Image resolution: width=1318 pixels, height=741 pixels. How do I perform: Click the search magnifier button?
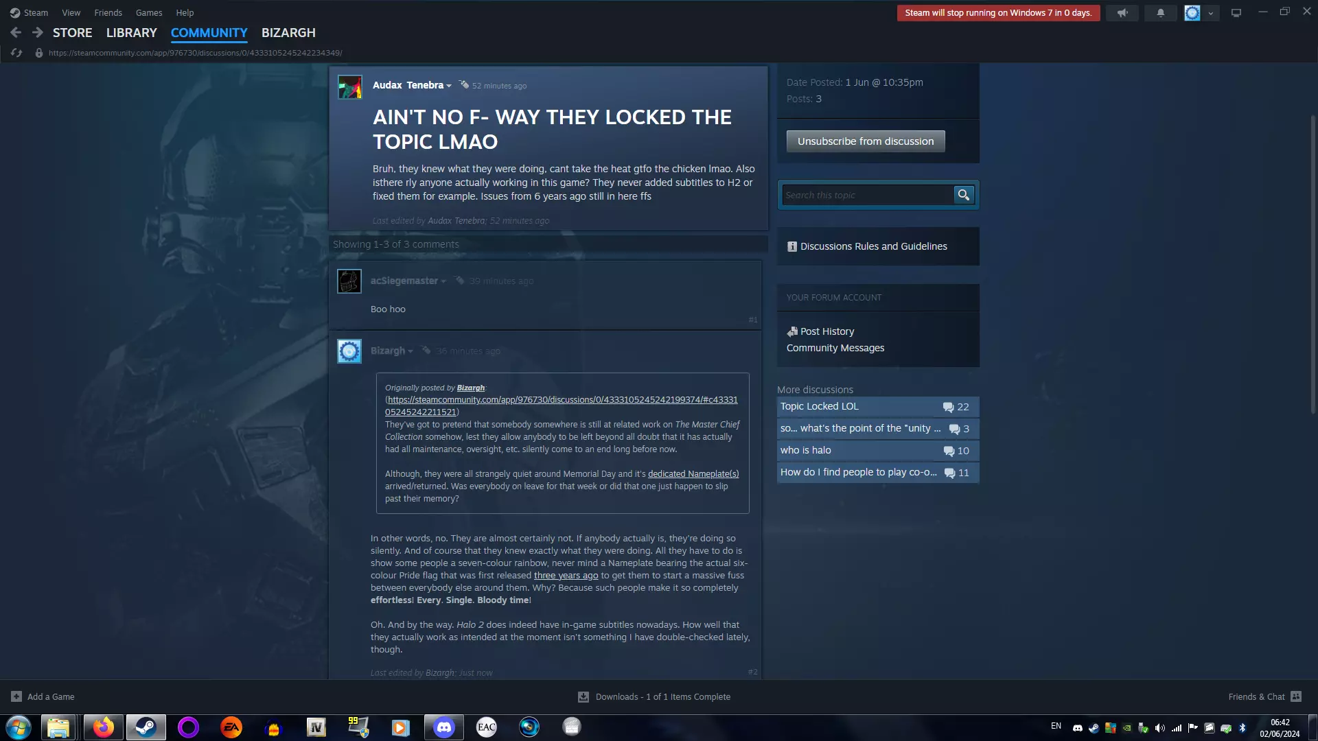click(964, 195)
